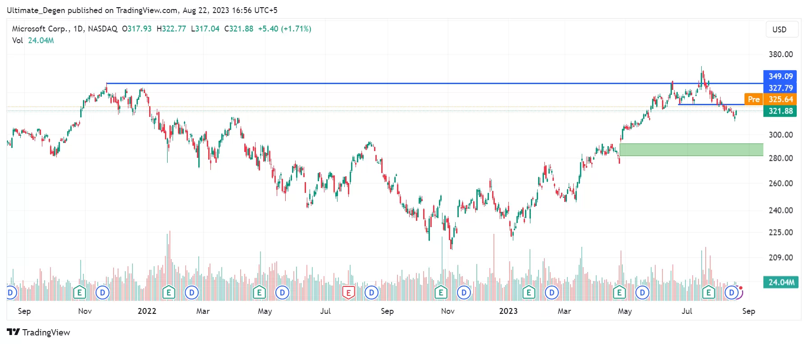Select the long blue horizontal resistance line
The width and height of the screenshot is (808, 344).
434,83
